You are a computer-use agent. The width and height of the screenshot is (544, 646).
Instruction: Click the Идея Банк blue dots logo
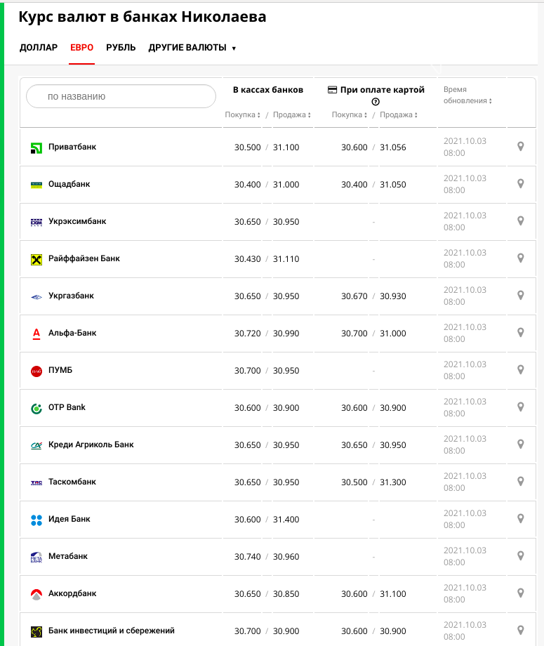coord(37,520)
